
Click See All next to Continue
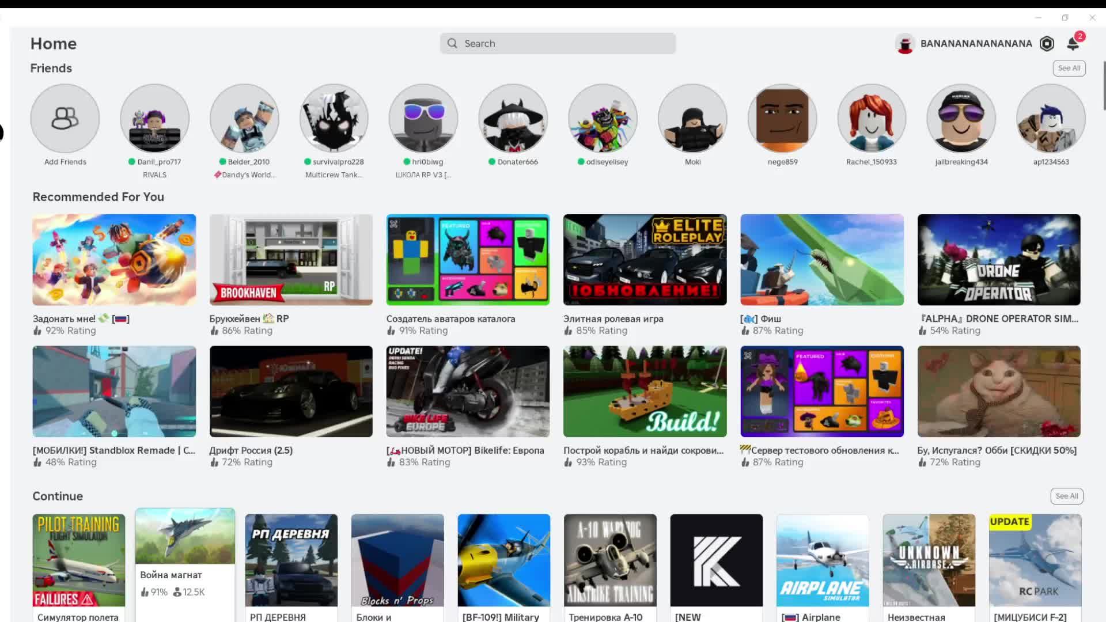(1066, 496)
